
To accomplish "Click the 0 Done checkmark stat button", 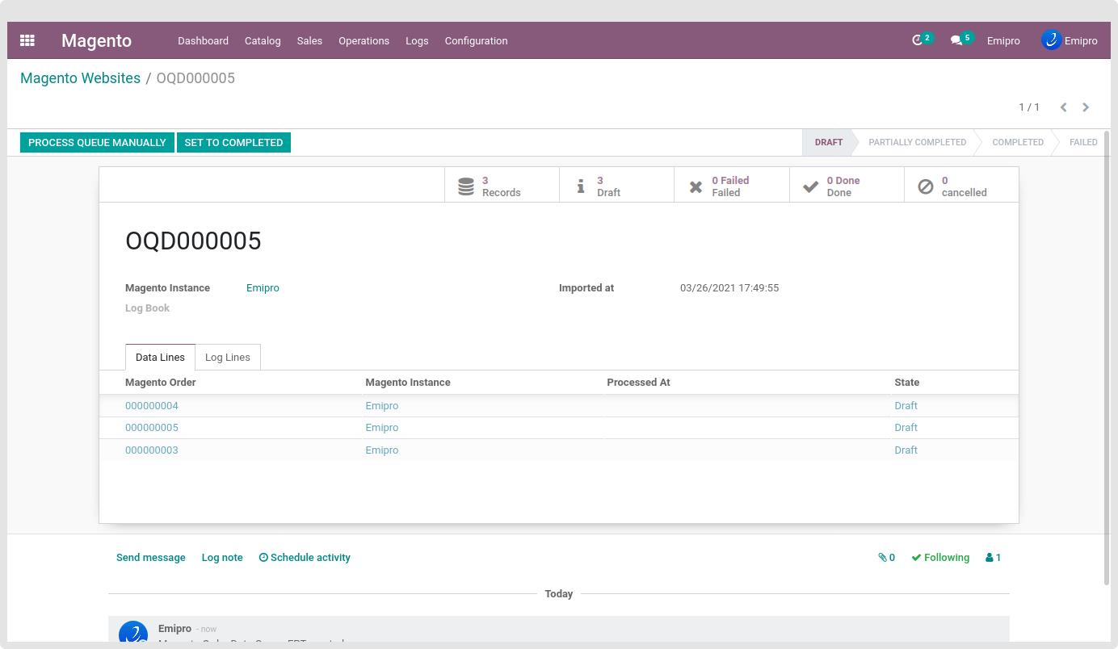I will coord(847,186).
